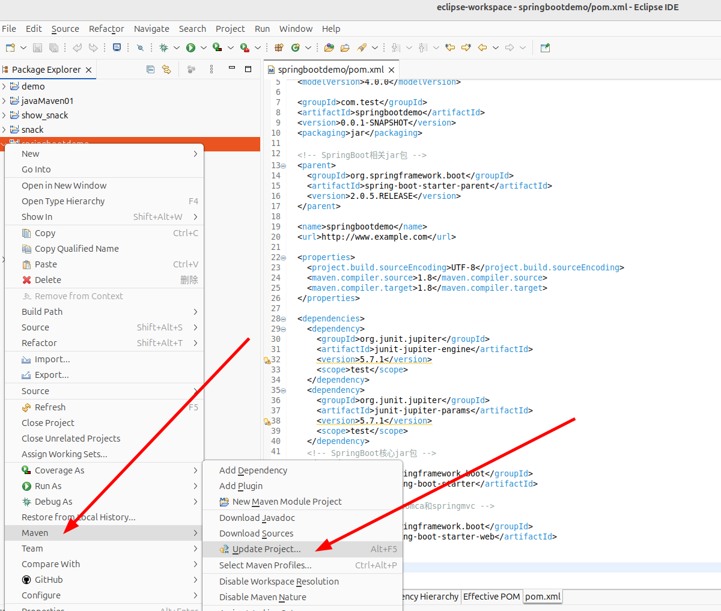Open the Back history dropdown arrow
Screen dimensions: 721x611
496,47
